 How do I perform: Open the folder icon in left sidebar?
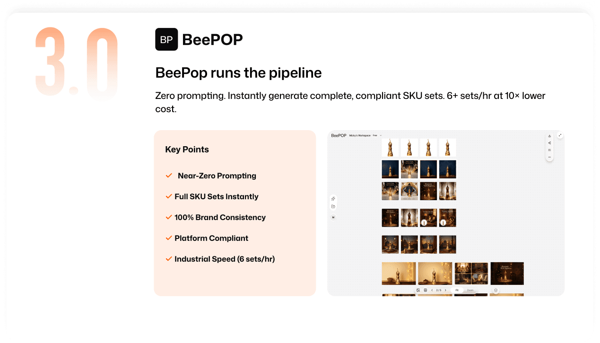333,206
